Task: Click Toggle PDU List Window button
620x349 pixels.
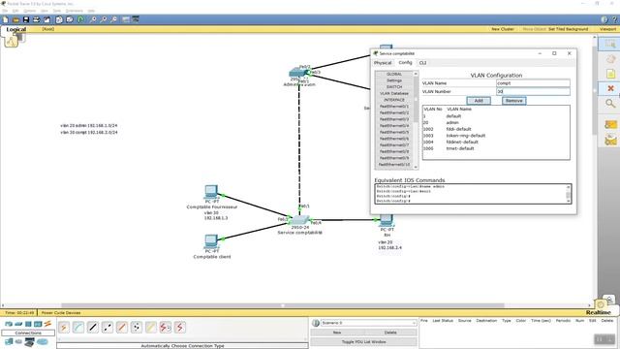Action: click(364, 341)
